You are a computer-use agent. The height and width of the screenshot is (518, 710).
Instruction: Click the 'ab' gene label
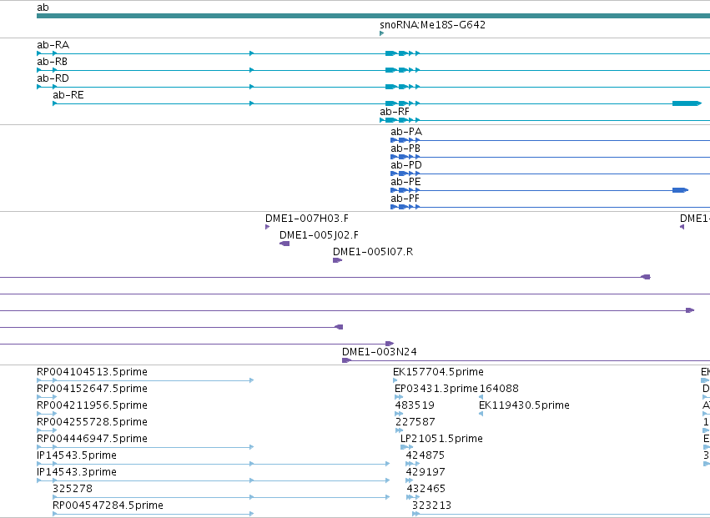(x=43, y=8)
